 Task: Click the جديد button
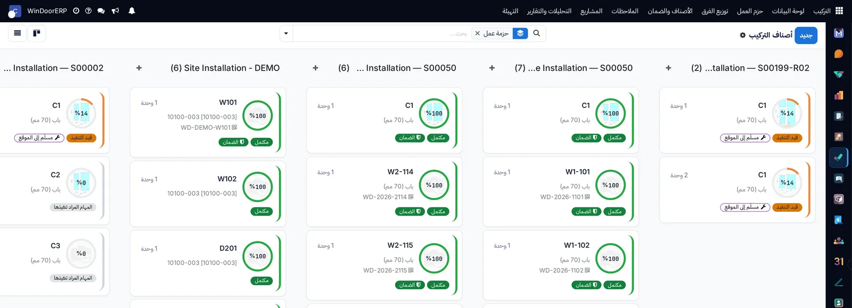click(x=806, y=35)
